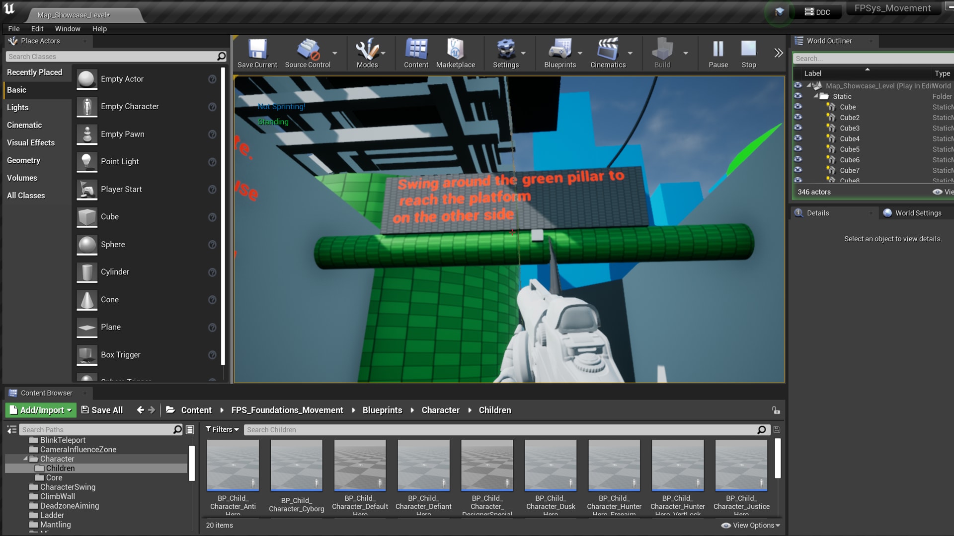The height and width of the screenshot is (536, 954).
Task: Open BP_Child_Character_Cyborg thumbnail
Action: (297, 466)
